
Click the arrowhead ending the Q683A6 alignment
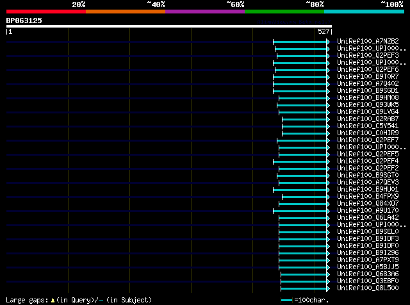coord(328,275)
